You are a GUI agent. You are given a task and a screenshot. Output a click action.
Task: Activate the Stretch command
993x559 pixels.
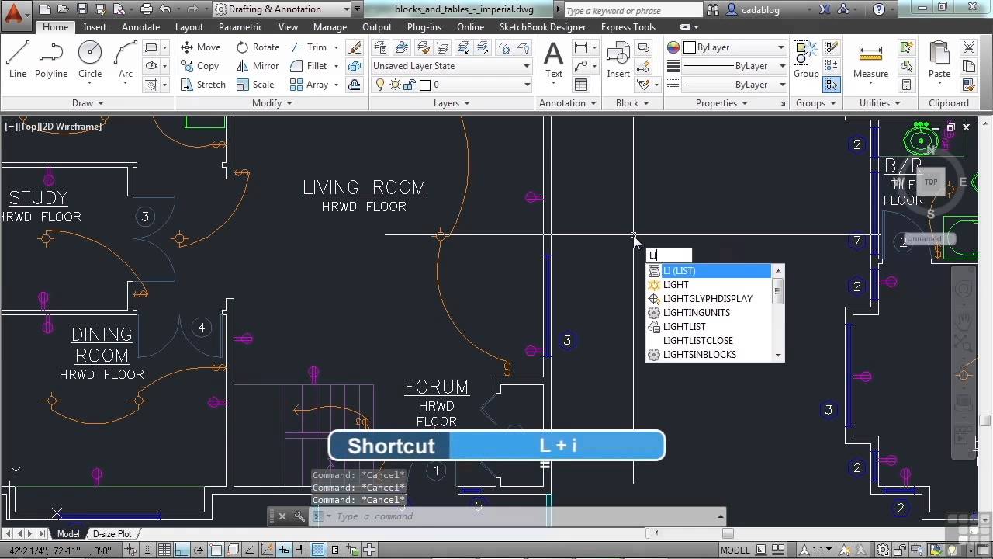tap(202, 85)
